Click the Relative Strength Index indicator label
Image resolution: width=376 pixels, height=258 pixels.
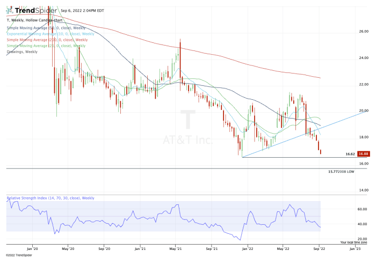pos(50,198)
